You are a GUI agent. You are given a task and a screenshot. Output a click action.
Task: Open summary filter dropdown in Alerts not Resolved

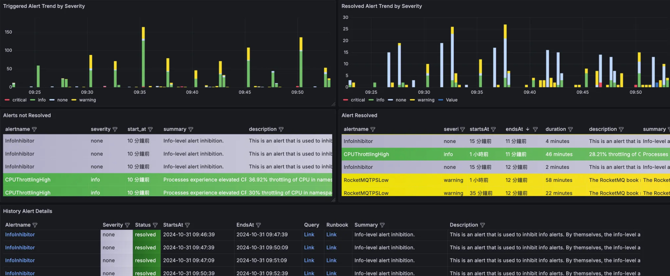191,129
